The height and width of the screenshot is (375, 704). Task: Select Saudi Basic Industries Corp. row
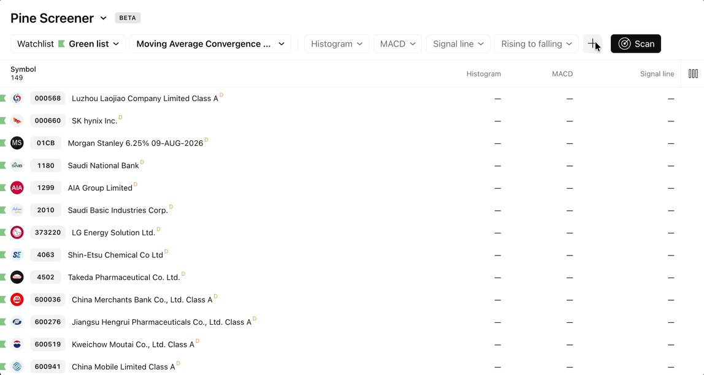[x=118, y=210]
